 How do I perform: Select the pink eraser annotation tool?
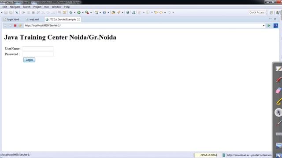pos(278,90)
